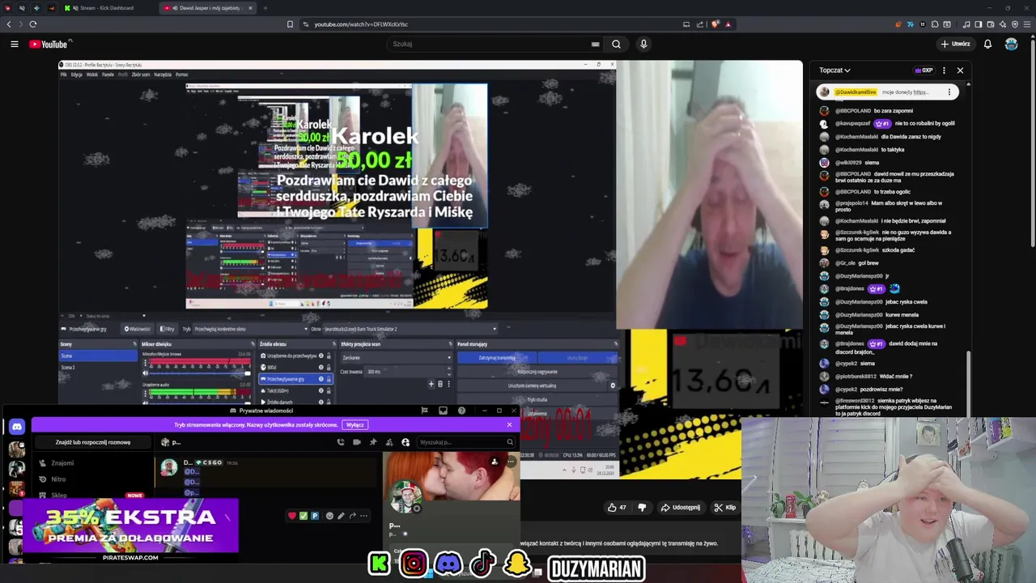Open the Discord server with red 1 badge

click(16, 488)
